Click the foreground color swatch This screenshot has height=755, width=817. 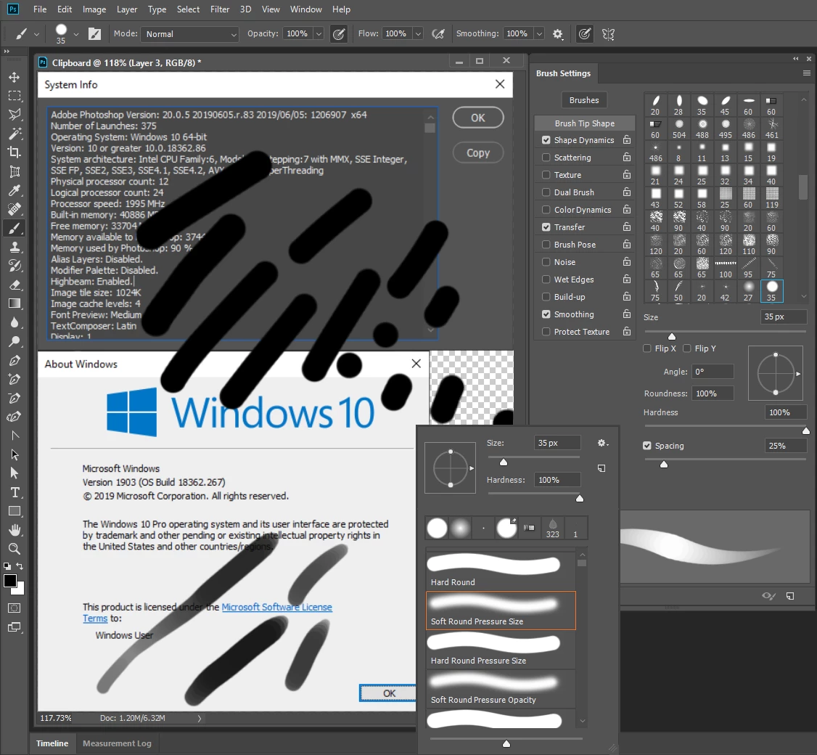tap(10, 580)
